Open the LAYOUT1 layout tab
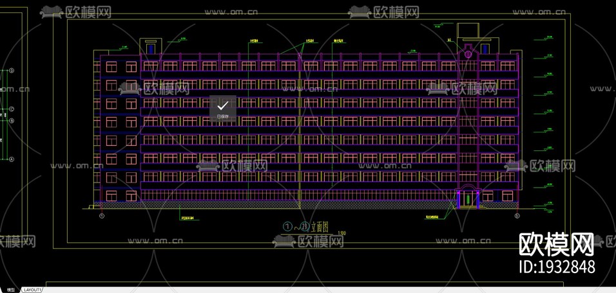This screenshot has width=616, height=293. point(32,290)
